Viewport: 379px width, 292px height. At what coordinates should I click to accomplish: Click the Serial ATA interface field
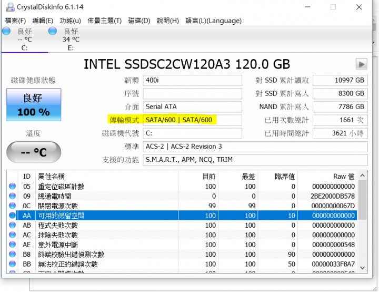[193, 107]
